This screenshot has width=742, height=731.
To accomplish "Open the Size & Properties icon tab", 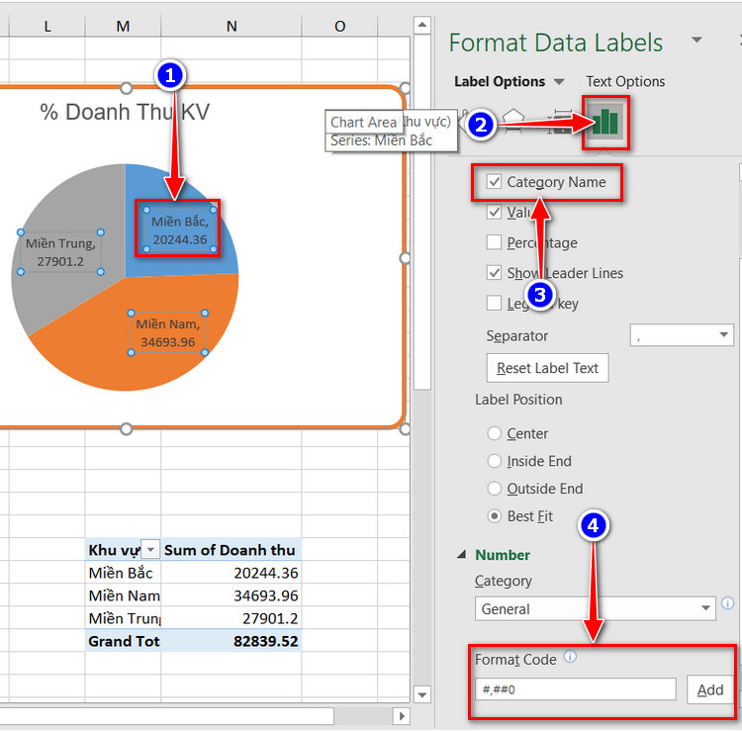I will tap(559, 122).
